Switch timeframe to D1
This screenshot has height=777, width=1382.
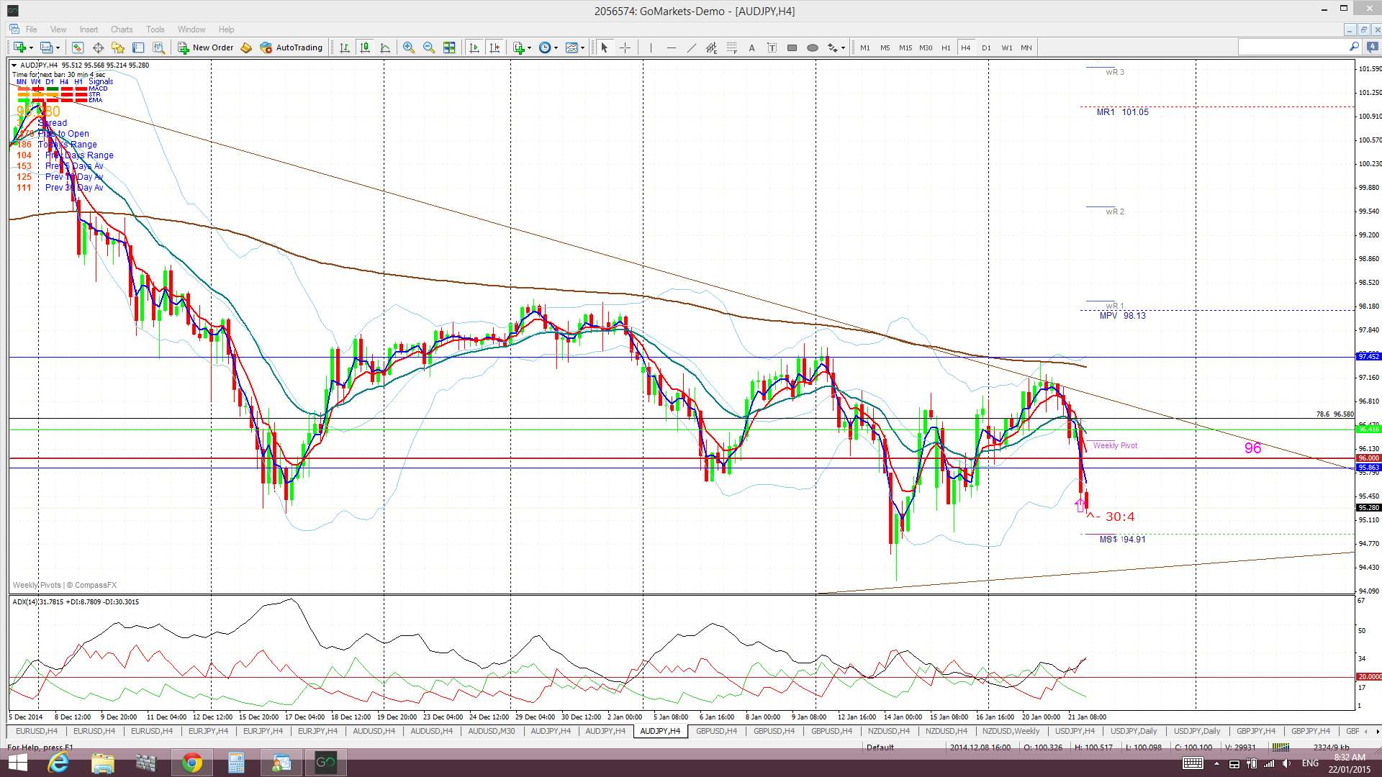coord(986,47)
